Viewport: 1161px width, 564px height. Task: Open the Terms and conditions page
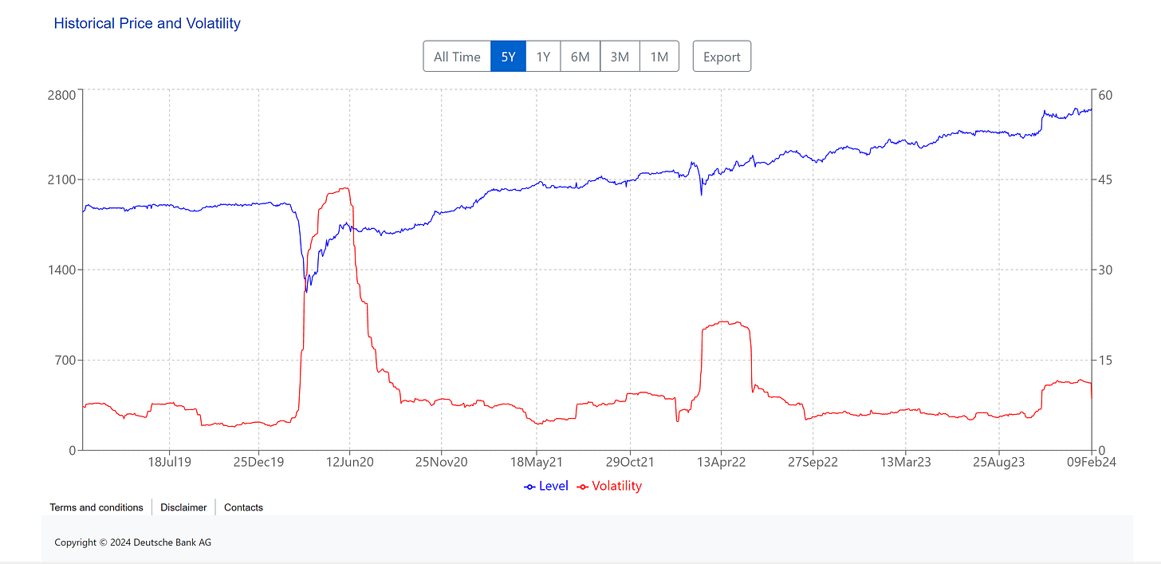coord(96,507)
